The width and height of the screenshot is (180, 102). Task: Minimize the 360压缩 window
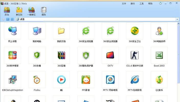coord(165,4)
